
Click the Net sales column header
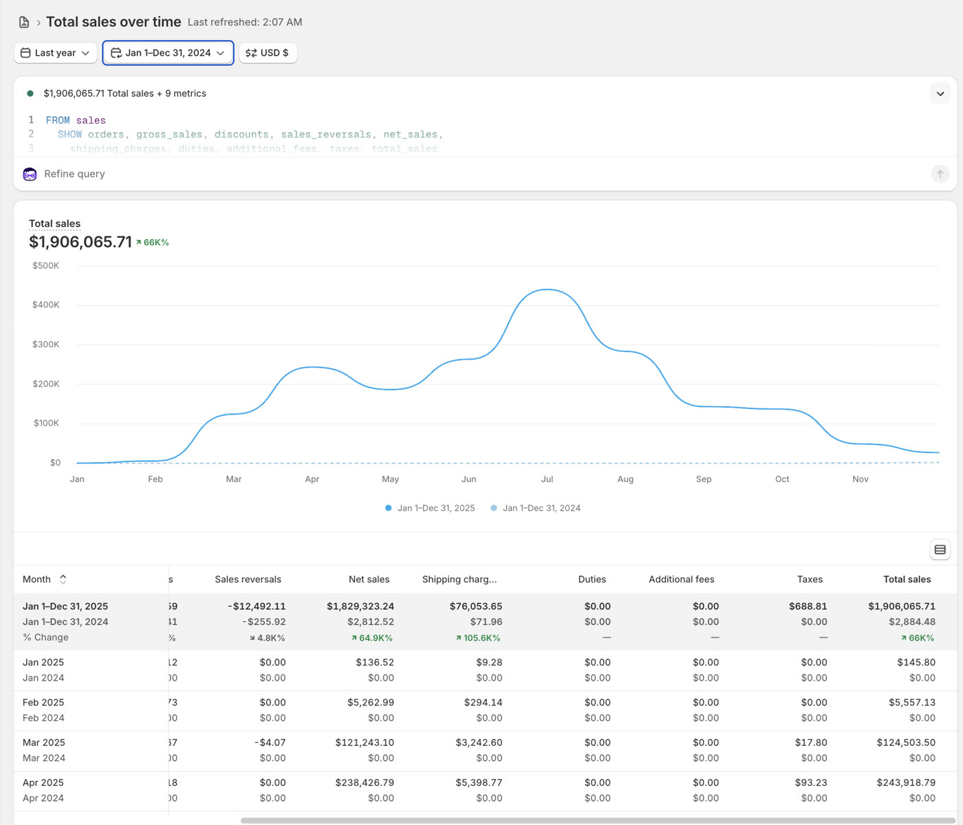(x=369, y=580)
